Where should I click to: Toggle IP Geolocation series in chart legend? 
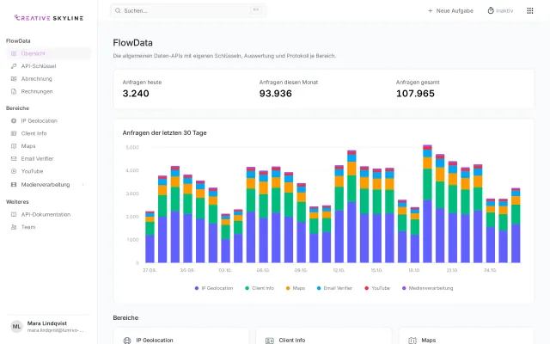[x=214, y=288]
